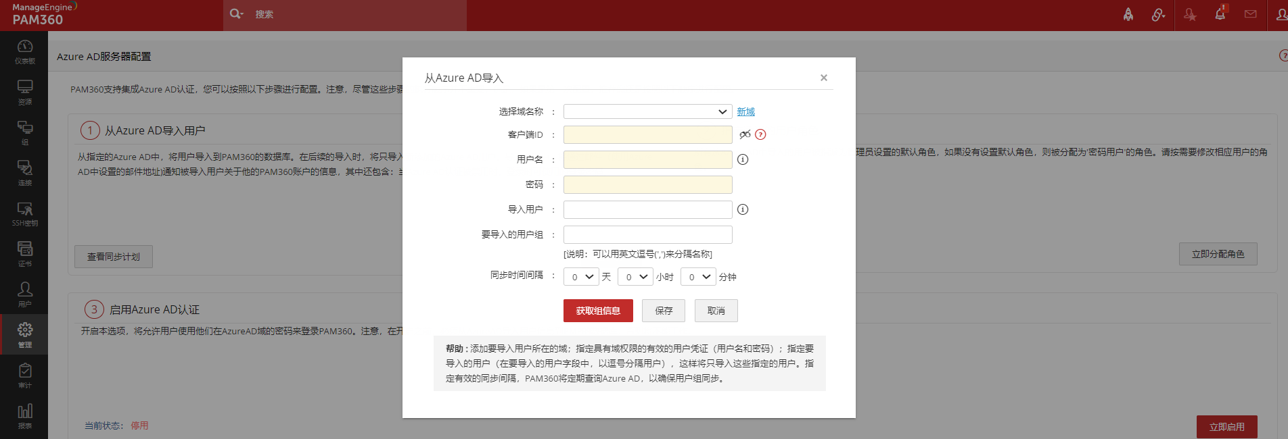Open the 审计 audit sidebar icon

(x=24, y=376)
